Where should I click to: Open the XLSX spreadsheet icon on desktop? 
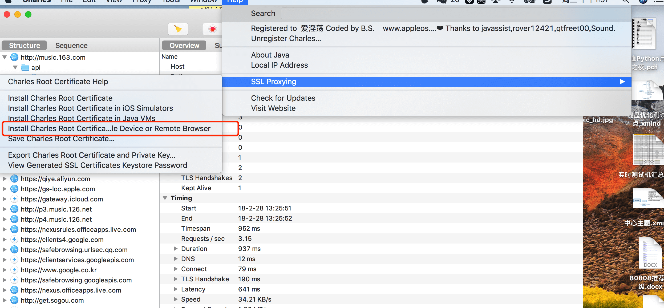click(648, 149)
